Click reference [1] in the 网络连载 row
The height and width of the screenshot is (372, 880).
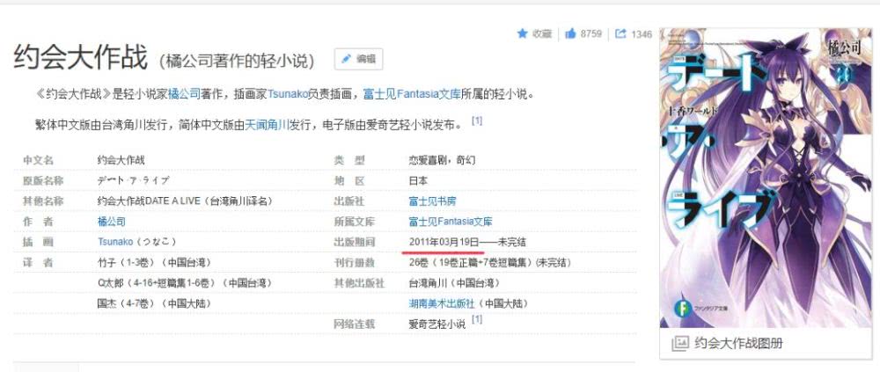(477, 320)
